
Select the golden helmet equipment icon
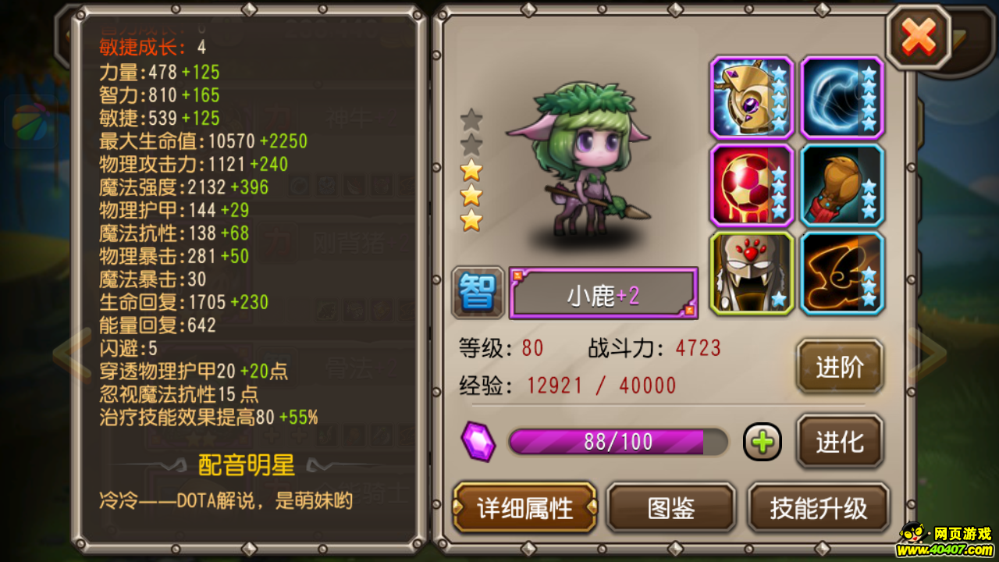point(752,98)
